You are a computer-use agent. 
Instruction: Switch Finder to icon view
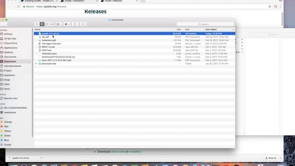(37, 24)
